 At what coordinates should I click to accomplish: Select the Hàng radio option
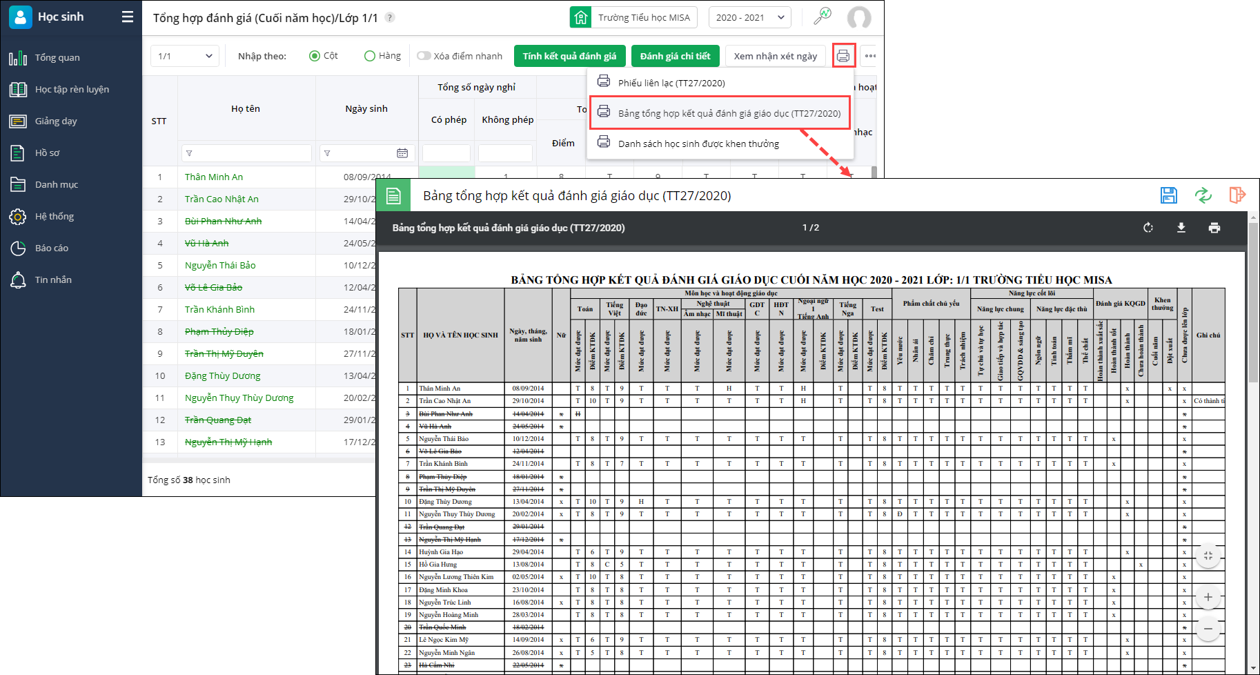[x=370, y=56]
